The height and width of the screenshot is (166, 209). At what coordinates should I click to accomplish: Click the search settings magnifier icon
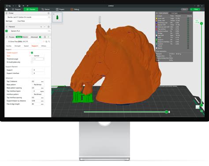[49, 41]
